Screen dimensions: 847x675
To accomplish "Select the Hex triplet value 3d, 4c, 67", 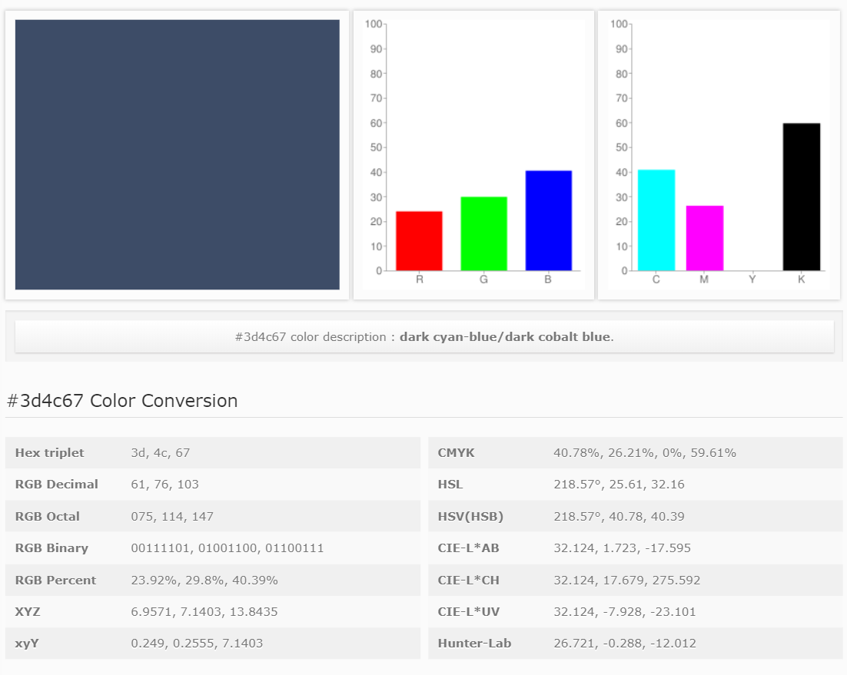I will pyautogui.click(x=161, y=453).
